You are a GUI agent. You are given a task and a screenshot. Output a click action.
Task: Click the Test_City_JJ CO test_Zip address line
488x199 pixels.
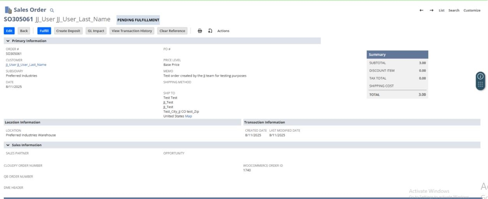tap(181, 112)
